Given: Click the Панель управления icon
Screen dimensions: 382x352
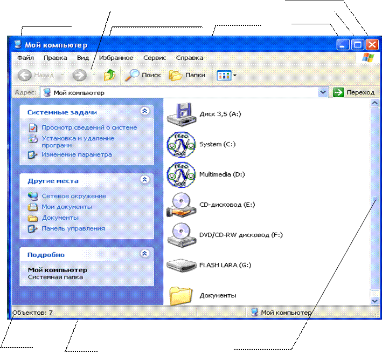Looking at the screenshot, I should coord(32,229).
